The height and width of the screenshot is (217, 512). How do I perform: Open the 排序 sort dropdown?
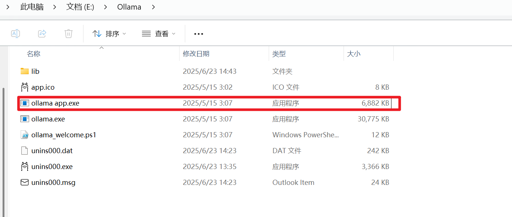coord(109,34)
